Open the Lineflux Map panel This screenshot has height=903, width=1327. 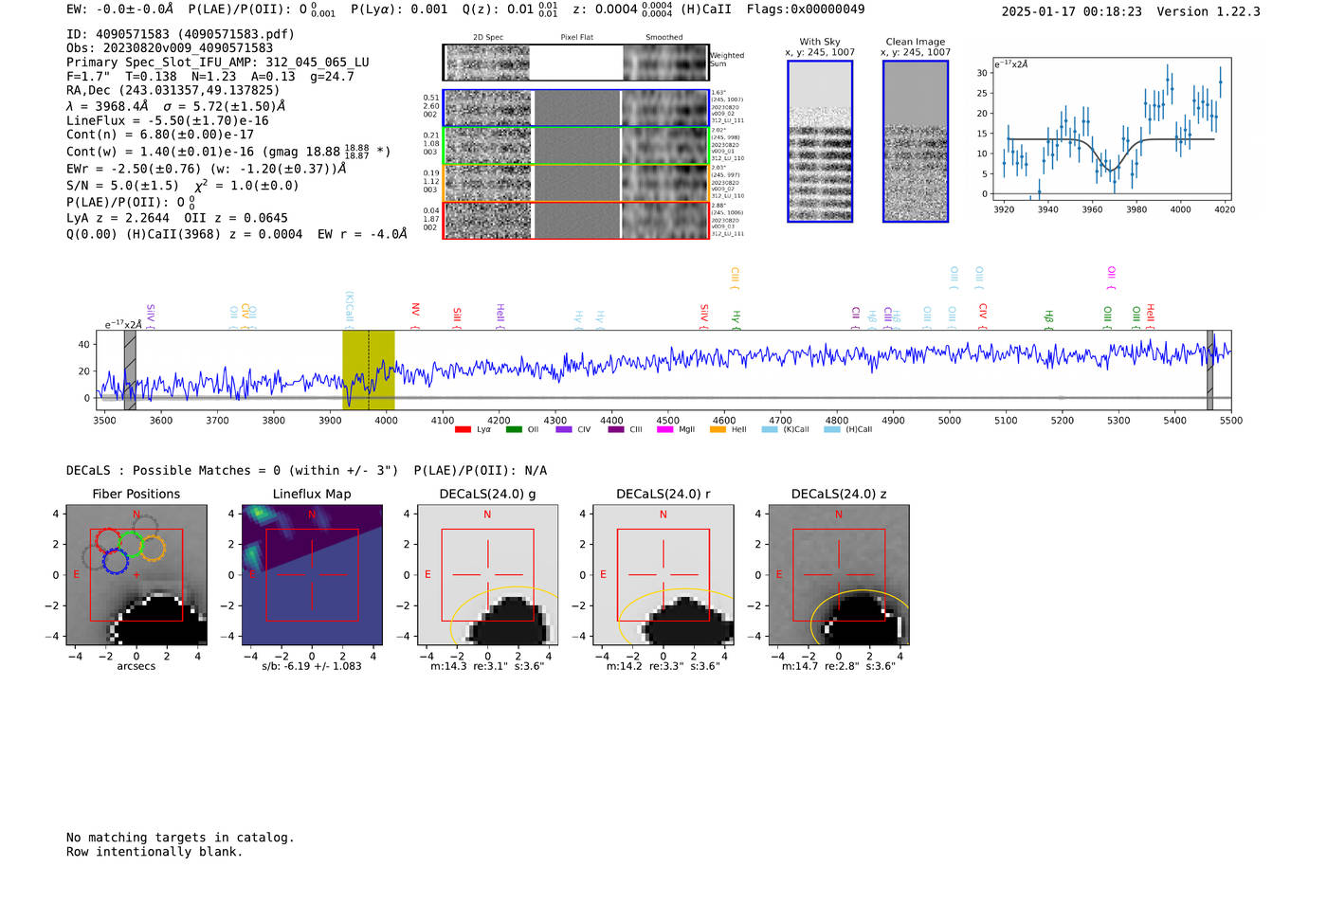pos(312,575)
